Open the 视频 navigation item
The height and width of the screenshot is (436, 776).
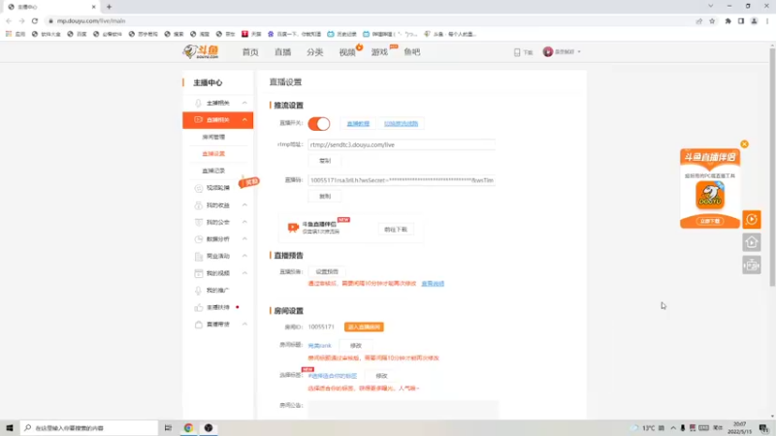347,52
